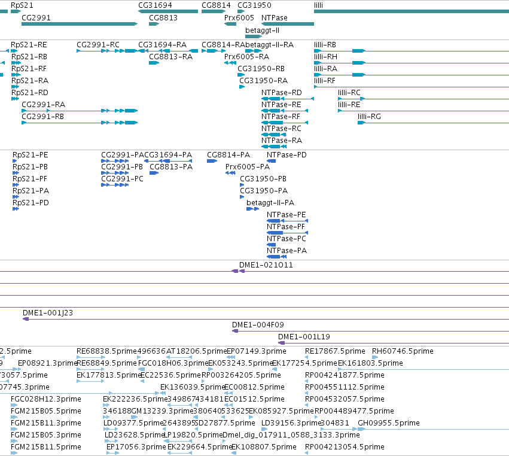
Task: Open transcript "NTPase-RE"
Action: pos(281,105)
